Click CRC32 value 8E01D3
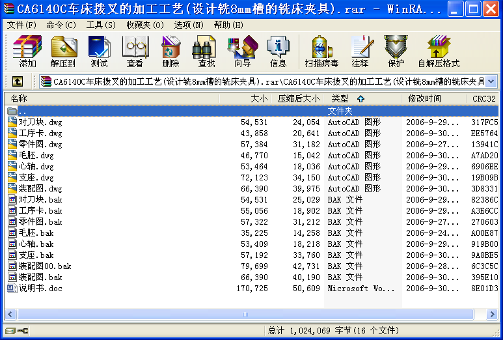 484,289
